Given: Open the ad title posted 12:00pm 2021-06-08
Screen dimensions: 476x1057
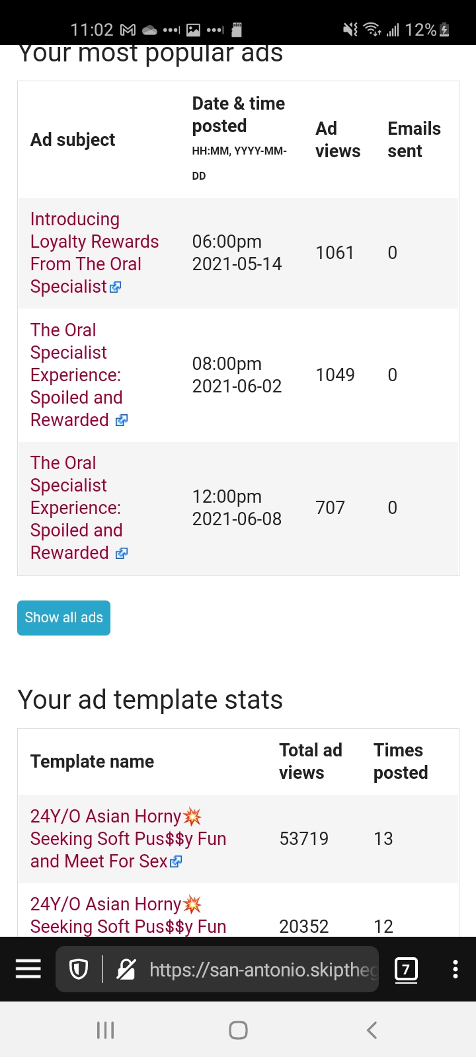Looking at the screenshot, I should click(75, 507).
